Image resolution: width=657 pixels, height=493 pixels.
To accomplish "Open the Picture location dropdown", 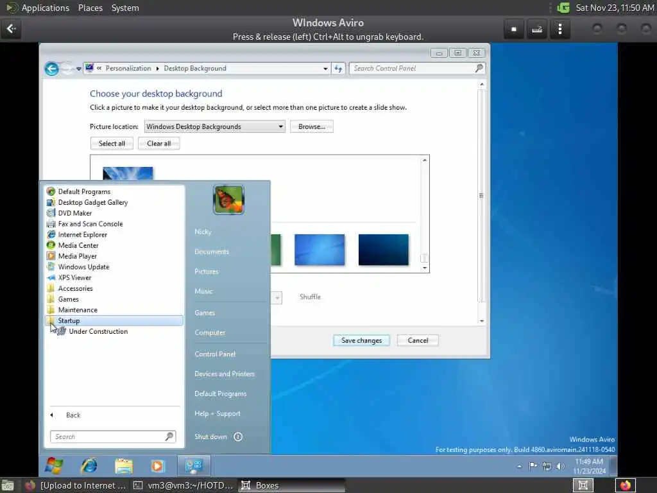I will [x=214, y=126].
